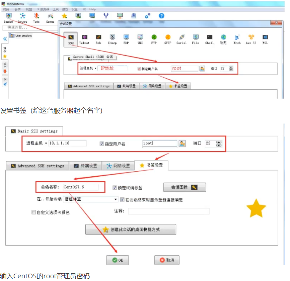Select the Rsh session type icon
Image resolution: width=290 pixels, height=281 pixels.
[98, 39]
